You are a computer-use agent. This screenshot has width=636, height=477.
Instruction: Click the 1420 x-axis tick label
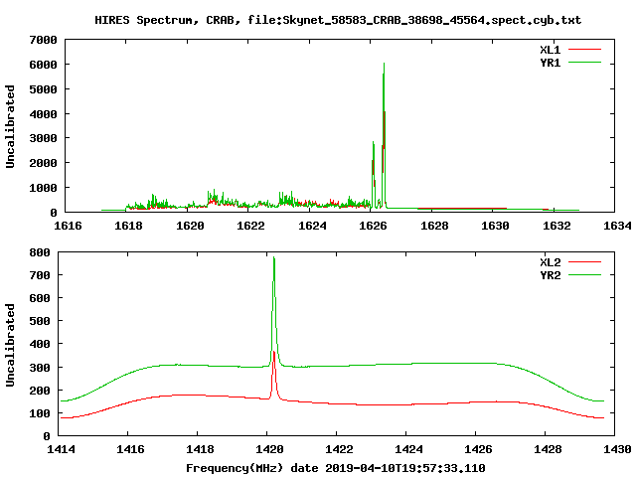click(x=269, y=449)
